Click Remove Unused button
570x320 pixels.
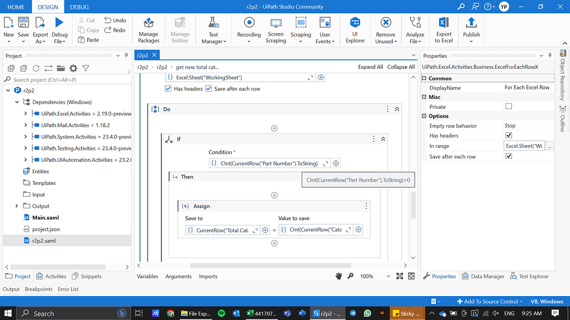click(x=386, y=31)
